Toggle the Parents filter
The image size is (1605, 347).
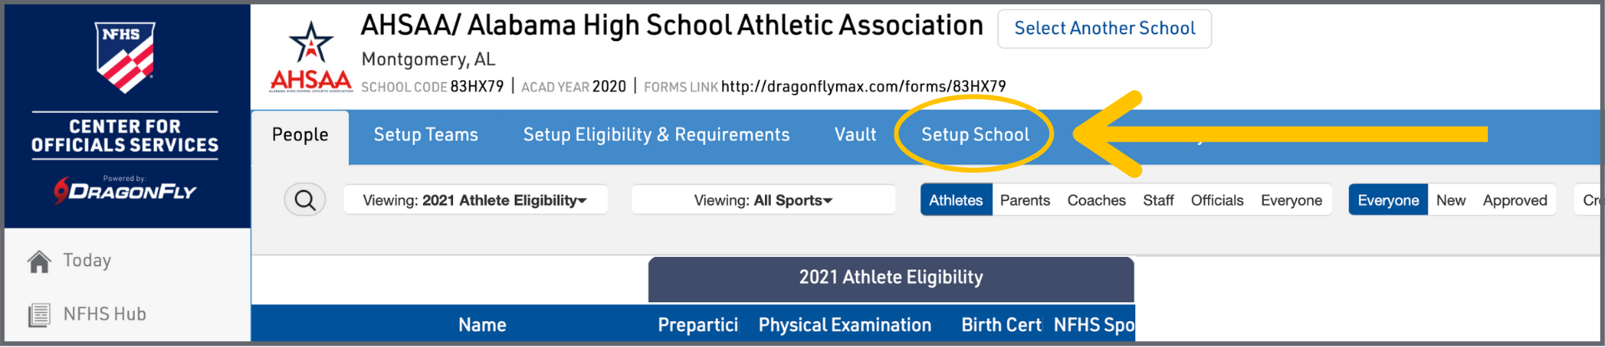click(1025, 200)
